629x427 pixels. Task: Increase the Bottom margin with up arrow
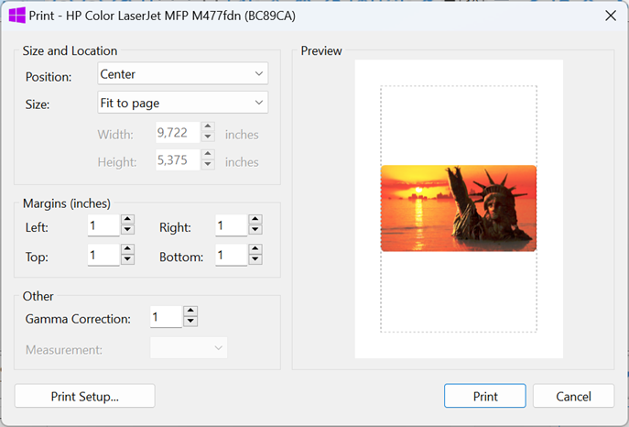coord(255,249)
